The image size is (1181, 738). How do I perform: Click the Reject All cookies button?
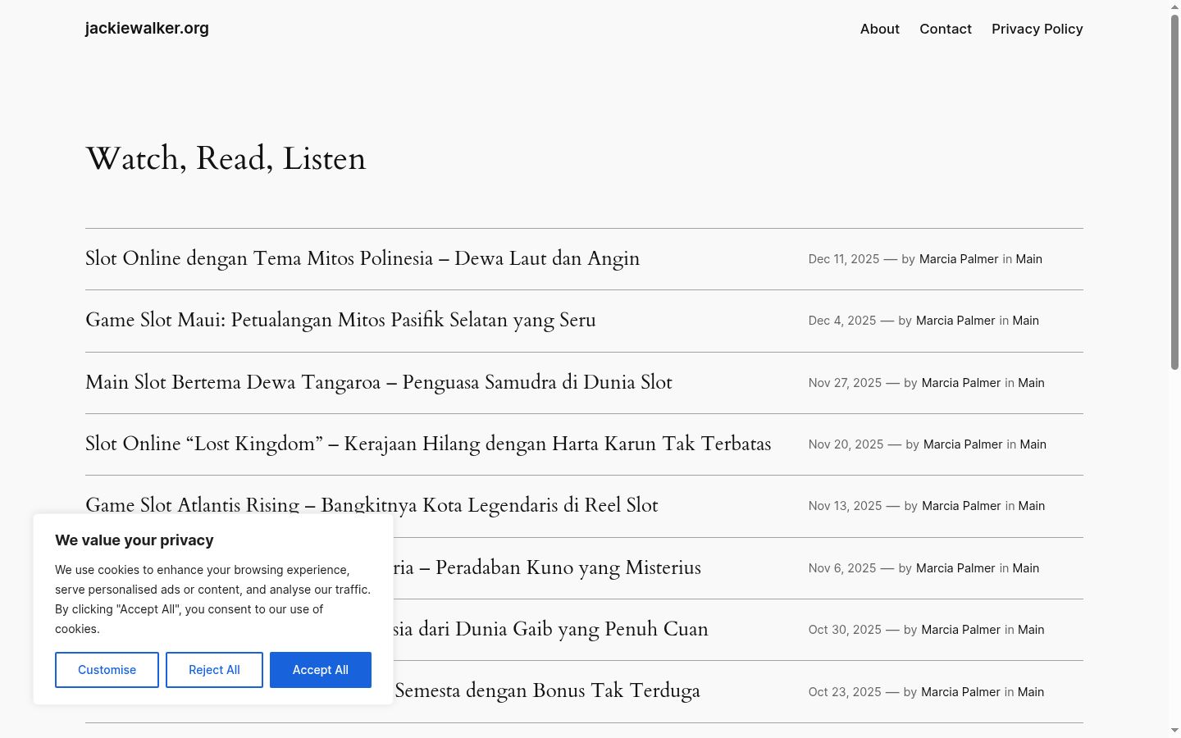[214, 670]
